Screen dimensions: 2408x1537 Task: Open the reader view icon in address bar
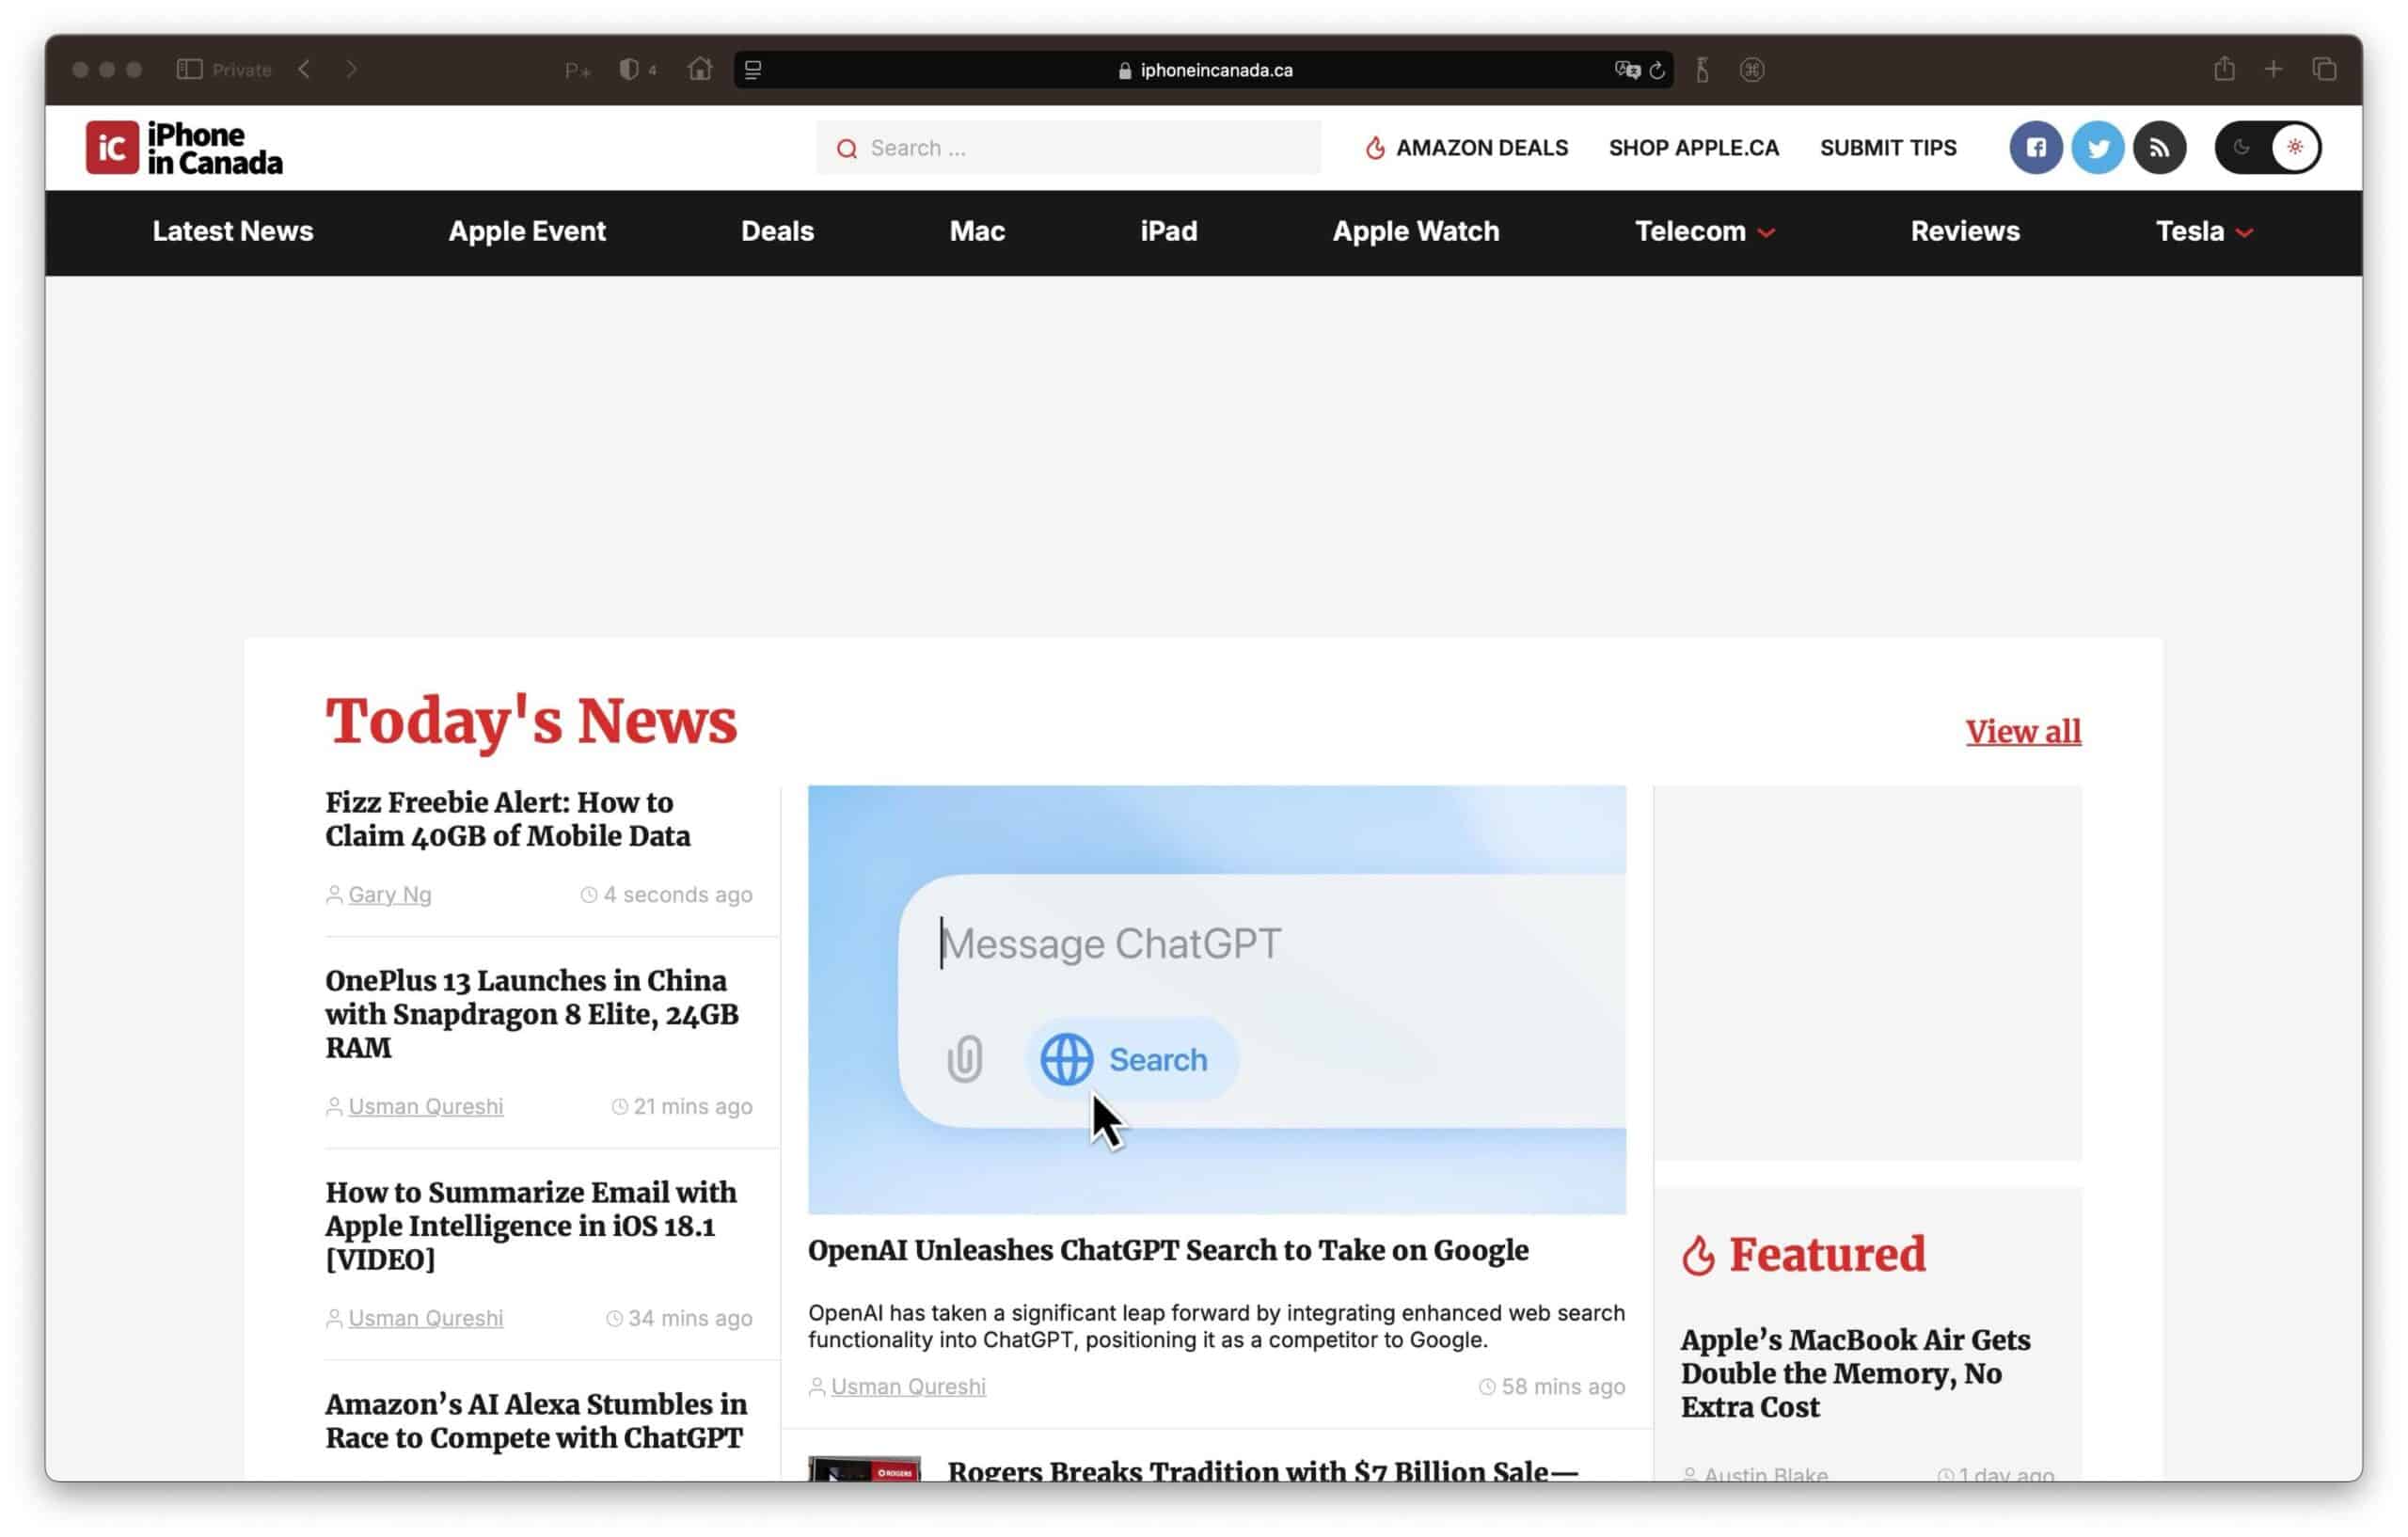click(x=754, y=70)
